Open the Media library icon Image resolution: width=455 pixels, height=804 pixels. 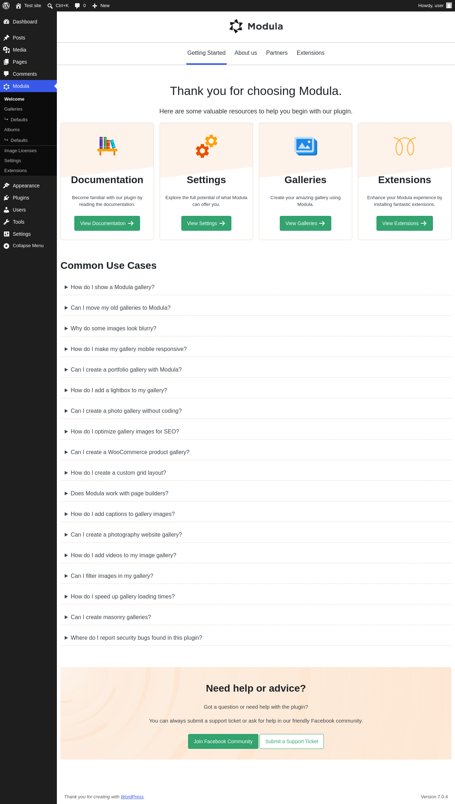click(6, 50)
